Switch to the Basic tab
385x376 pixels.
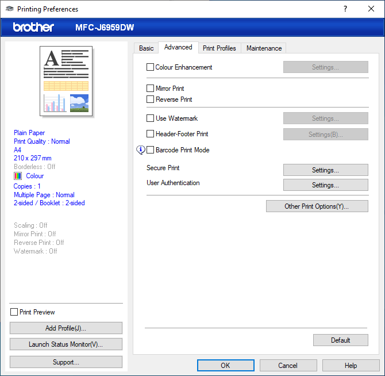coord(146,48)
